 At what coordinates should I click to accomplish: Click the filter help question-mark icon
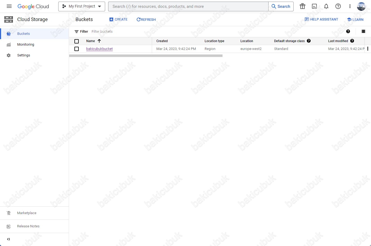(348, 31)
